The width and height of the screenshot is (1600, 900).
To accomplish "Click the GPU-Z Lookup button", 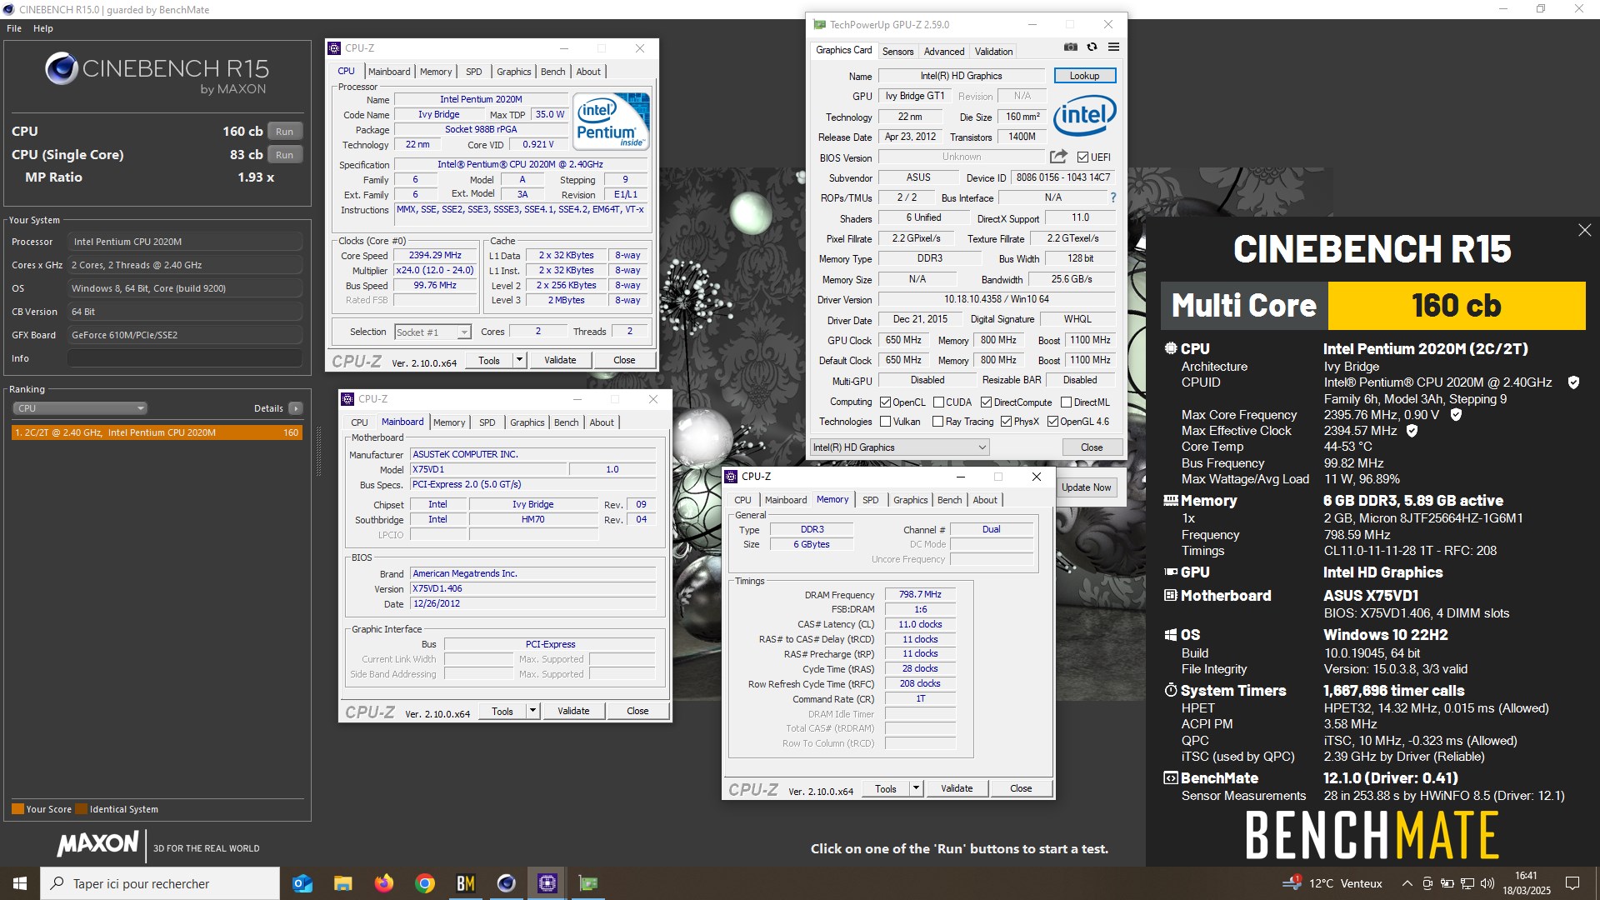I will click(1084, 76).
